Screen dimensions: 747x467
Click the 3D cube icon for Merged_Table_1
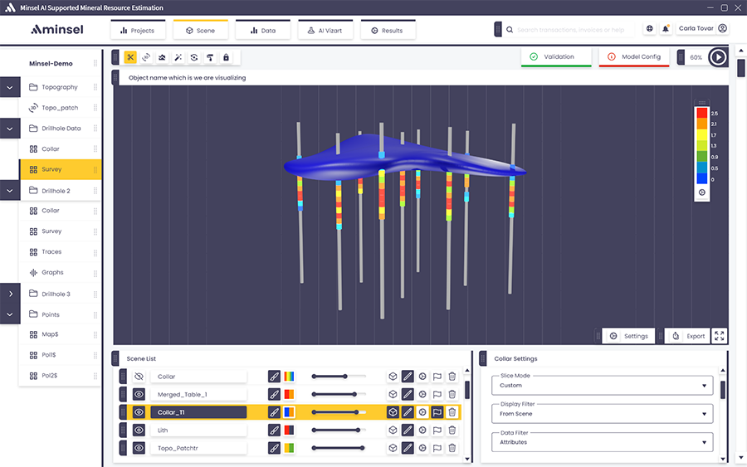[x=393, y=395]
